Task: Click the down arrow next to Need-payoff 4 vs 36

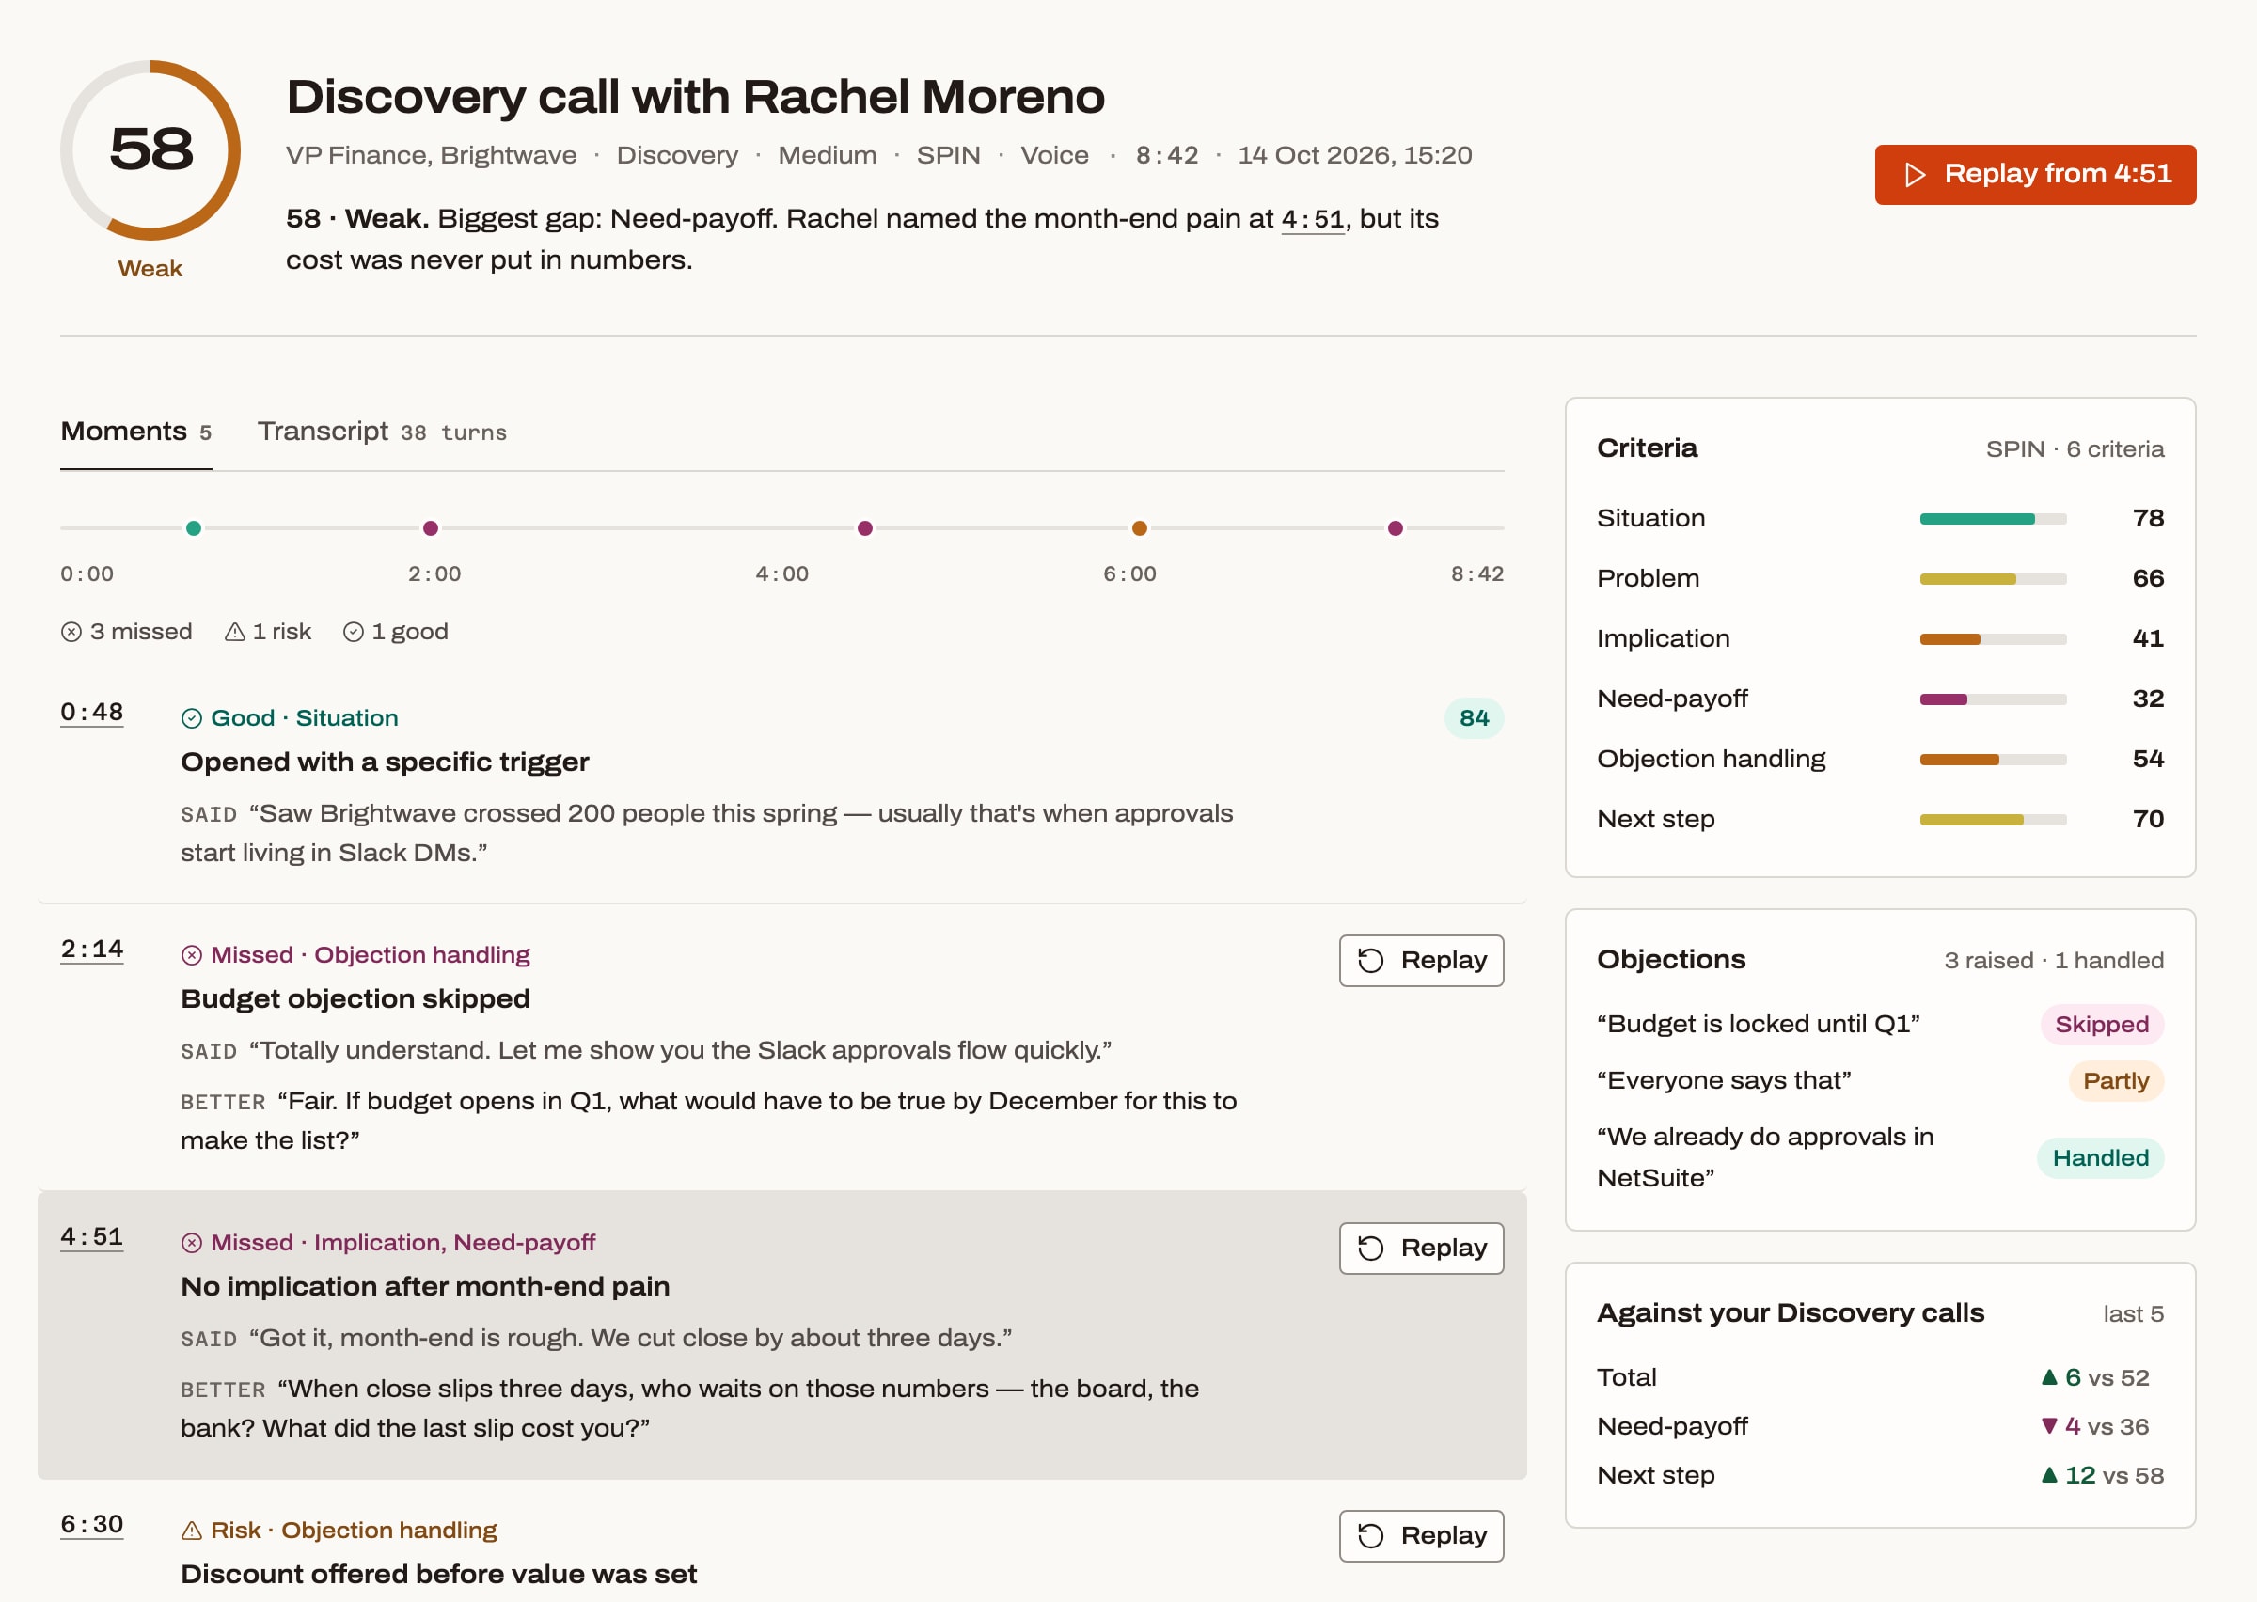Action: coord(2049,1426)
